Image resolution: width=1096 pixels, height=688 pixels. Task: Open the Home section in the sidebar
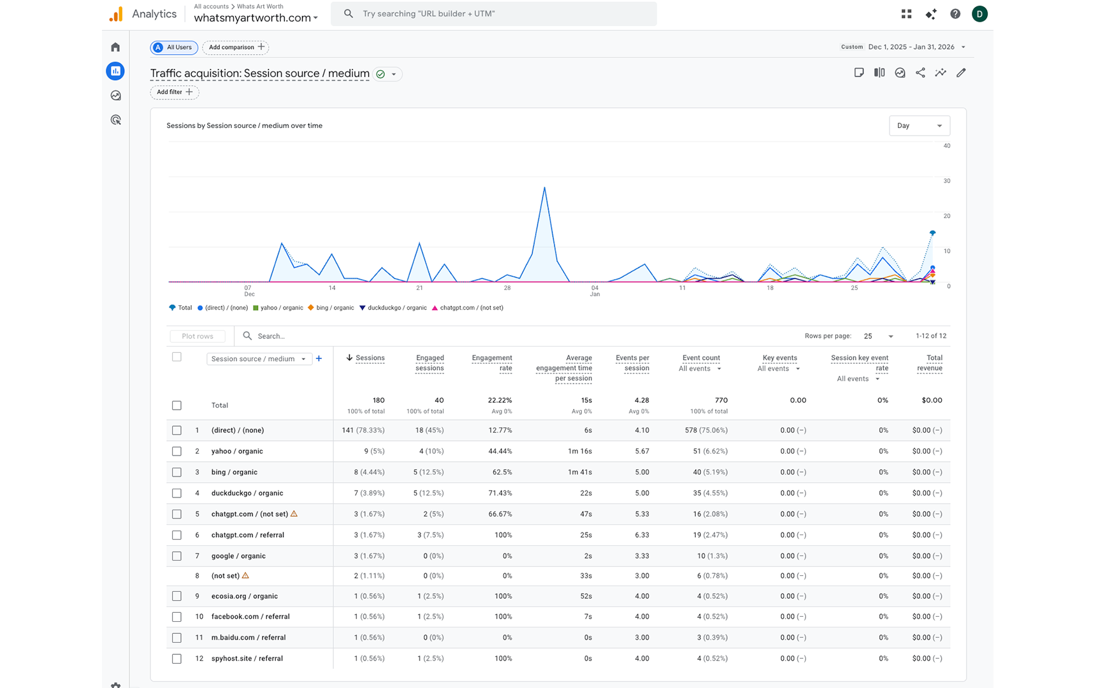[115, 47]
